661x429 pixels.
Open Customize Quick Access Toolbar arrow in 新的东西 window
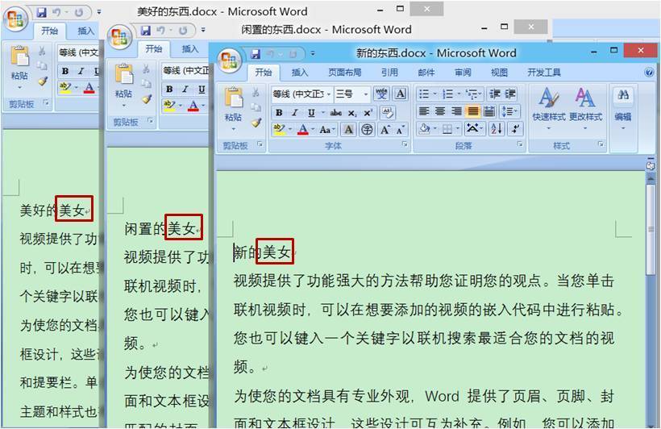(313, 53)
